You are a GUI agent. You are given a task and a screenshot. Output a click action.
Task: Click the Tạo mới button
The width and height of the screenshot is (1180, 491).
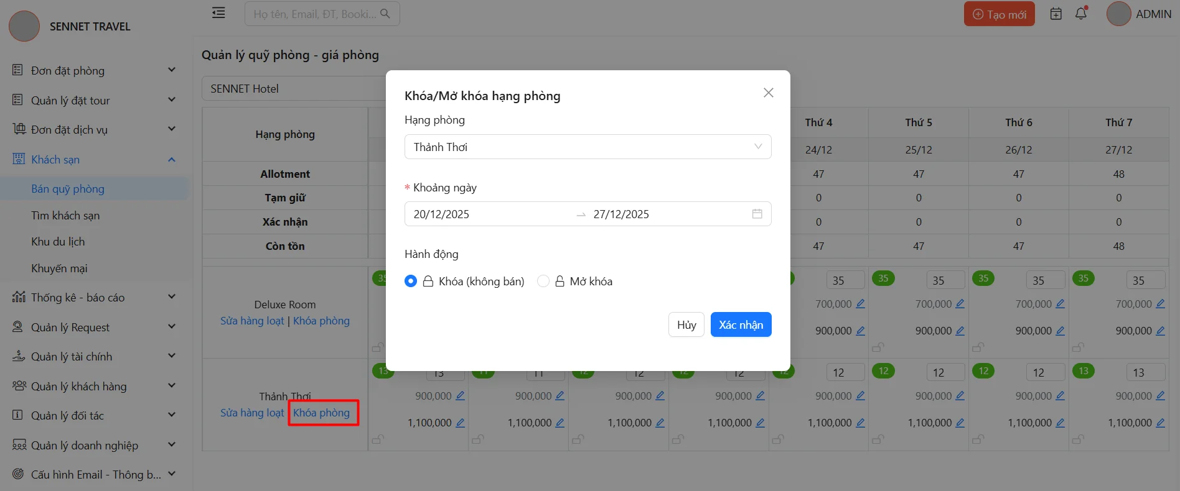(x=999, y=14)
